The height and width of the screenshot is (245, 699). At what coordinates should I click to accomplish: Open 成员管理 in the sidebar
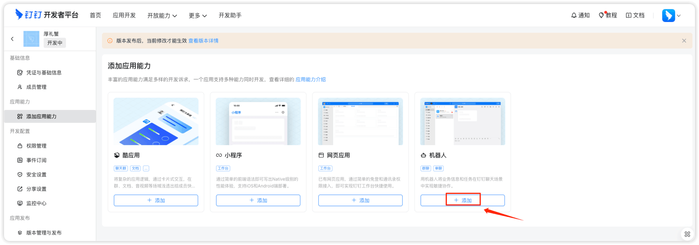[x=50, y=87]
